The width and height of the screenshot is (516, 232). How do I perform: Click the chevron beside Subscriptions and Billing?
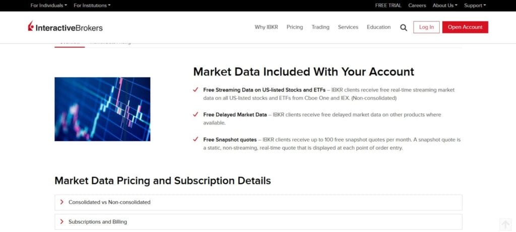[x=62, y=221]
